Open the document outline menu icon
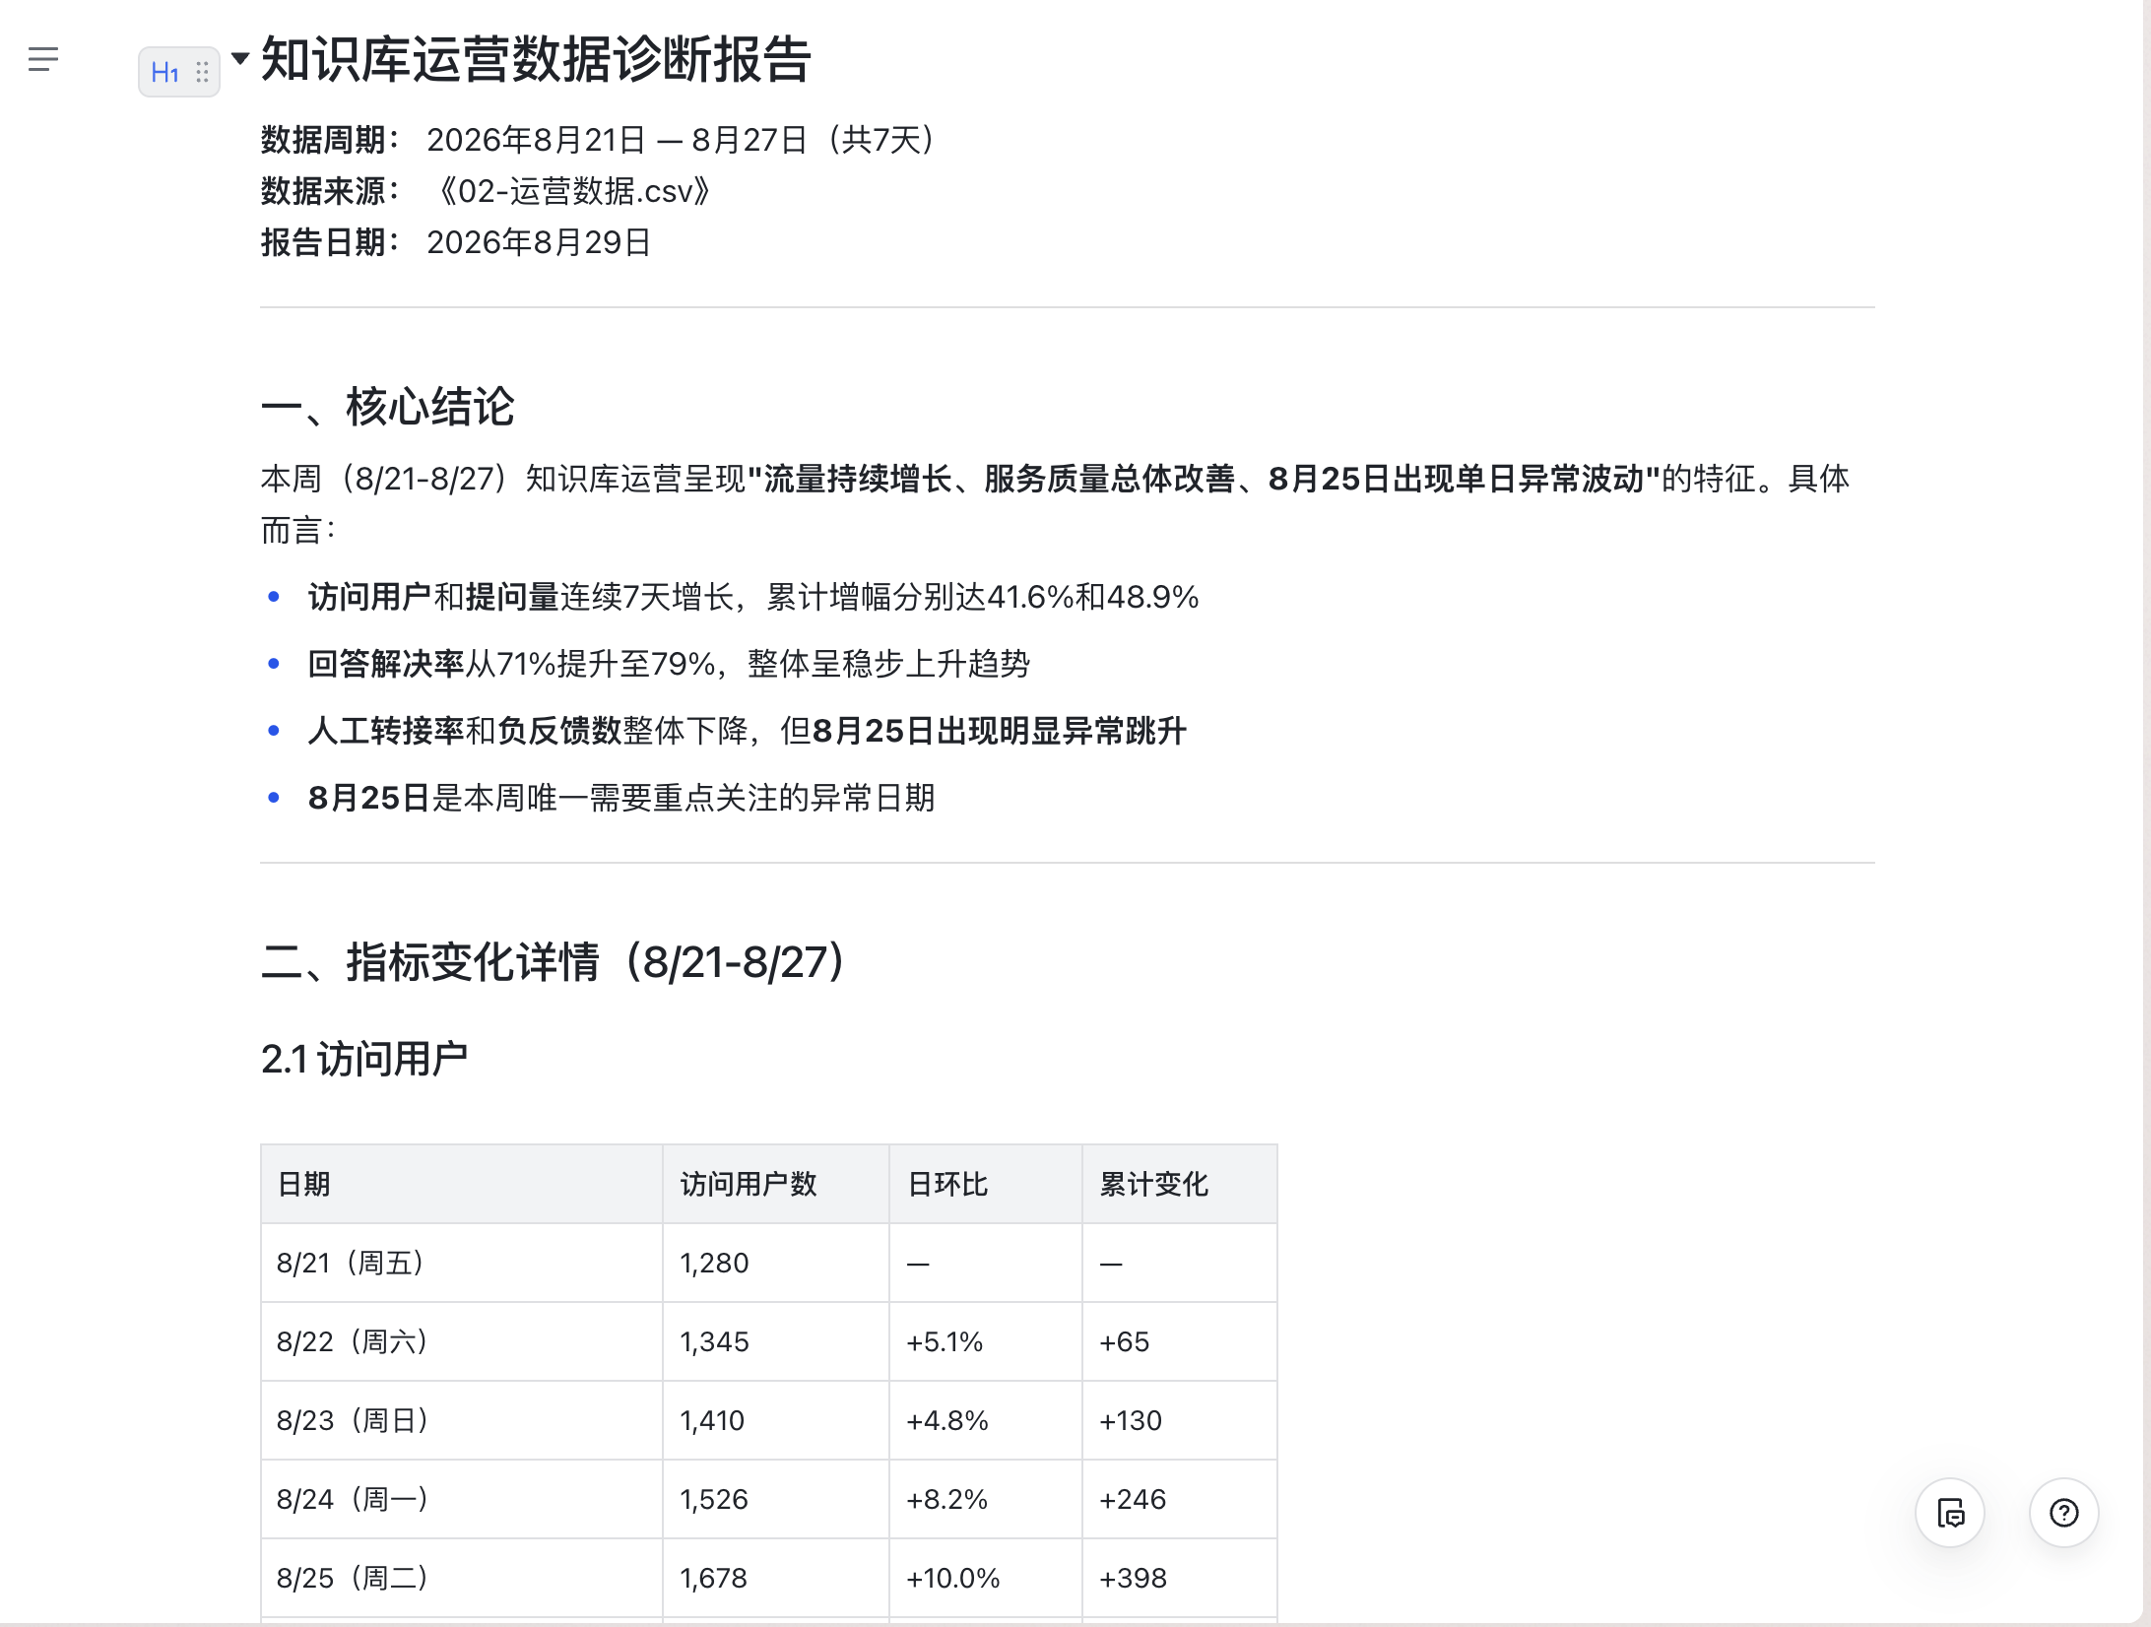Viewport: 2151px width, 1627px height. [x=43, y=59]
